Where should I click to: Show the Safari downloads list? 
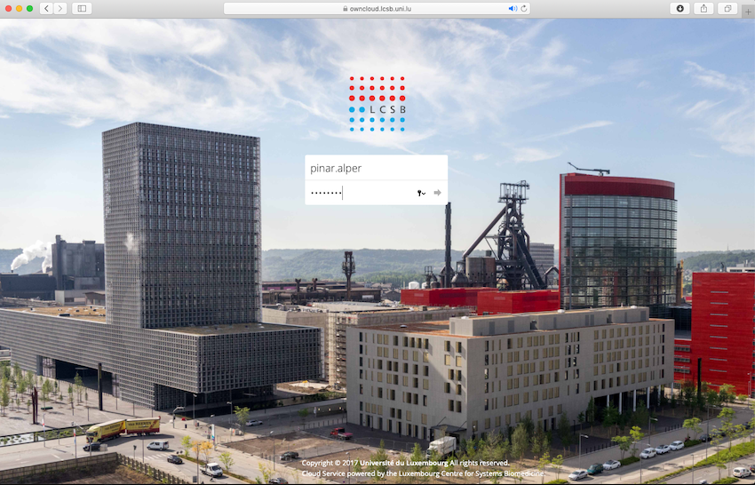pos(679,8)
